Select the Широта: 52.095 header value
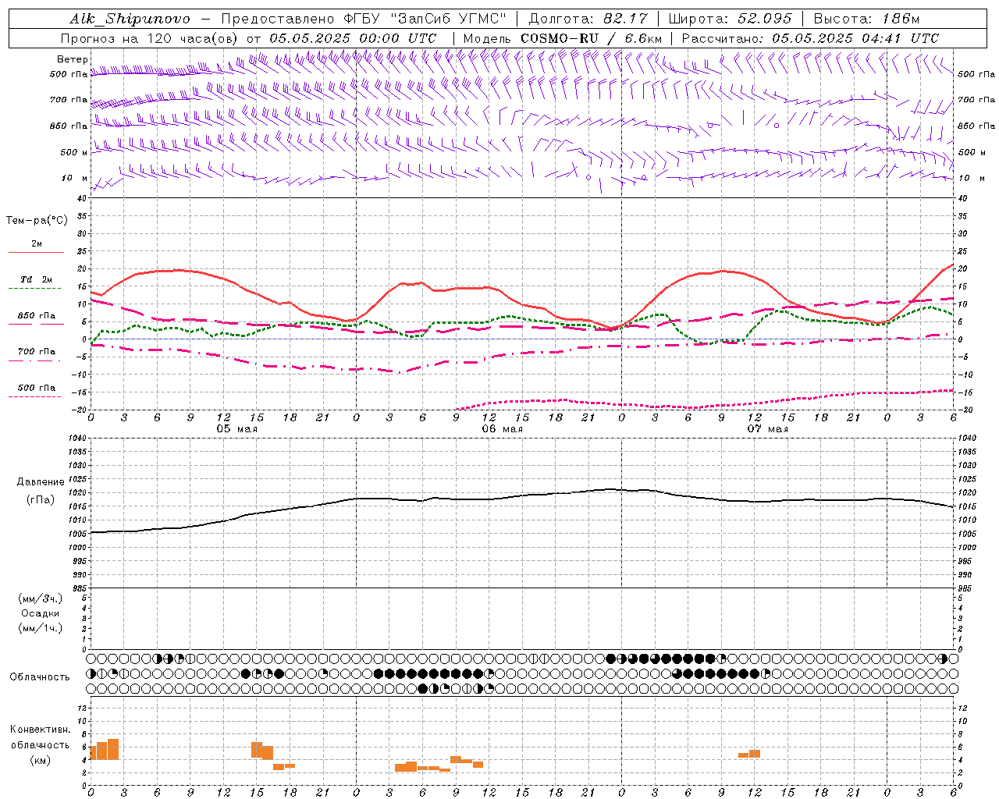Viewport: 999px width, 799px height. coord(731,19)
